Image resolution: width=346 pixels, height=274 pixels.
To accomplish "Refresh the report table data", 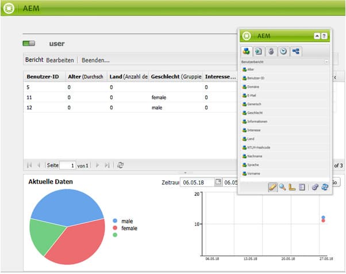I will point(120,165).
